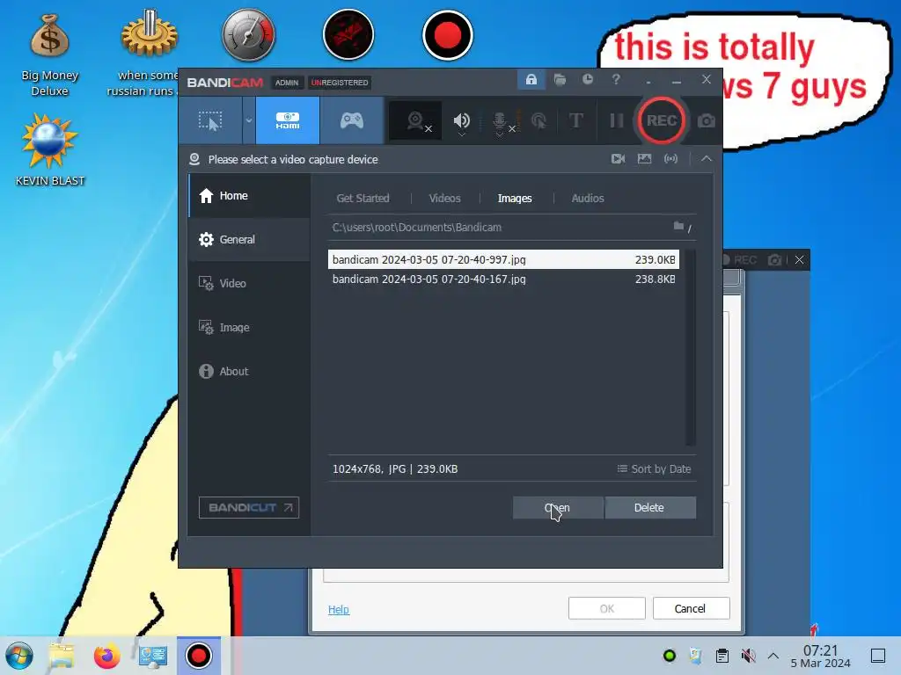The image size is (901, 675).
Task: Open the Big Money Deluxe desktop icon
Action: pos(49,54)
